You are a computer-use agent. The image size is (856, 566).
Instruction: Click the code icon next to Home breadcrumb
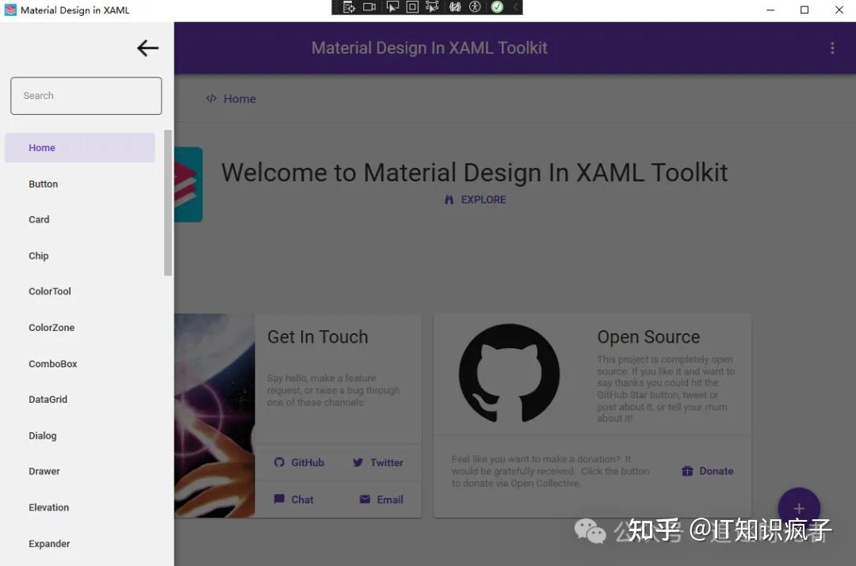(x=210, y=98)
